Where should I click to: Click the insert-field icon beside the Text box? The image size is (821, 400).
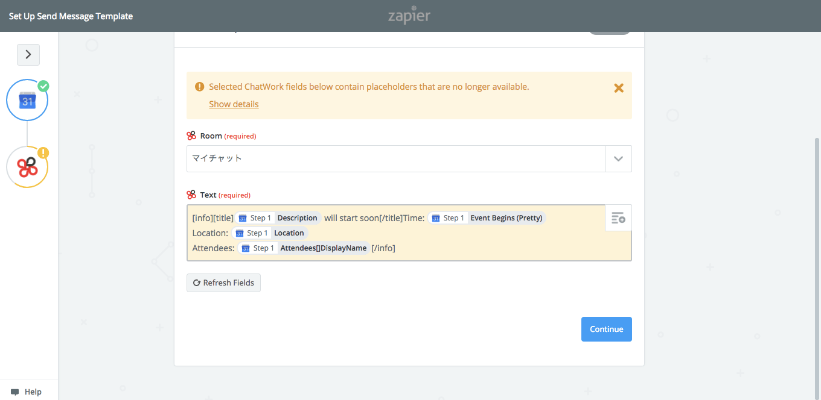pos(618,218)
